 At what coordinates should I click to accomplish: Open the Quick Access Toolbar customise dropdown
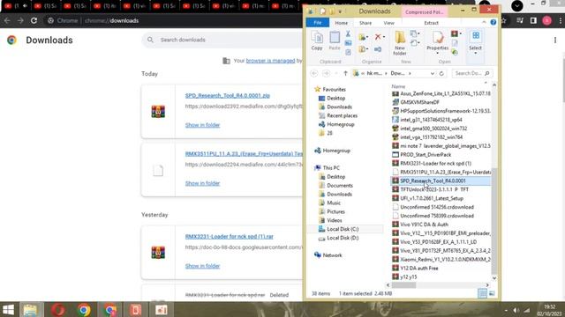click(340, 11)
